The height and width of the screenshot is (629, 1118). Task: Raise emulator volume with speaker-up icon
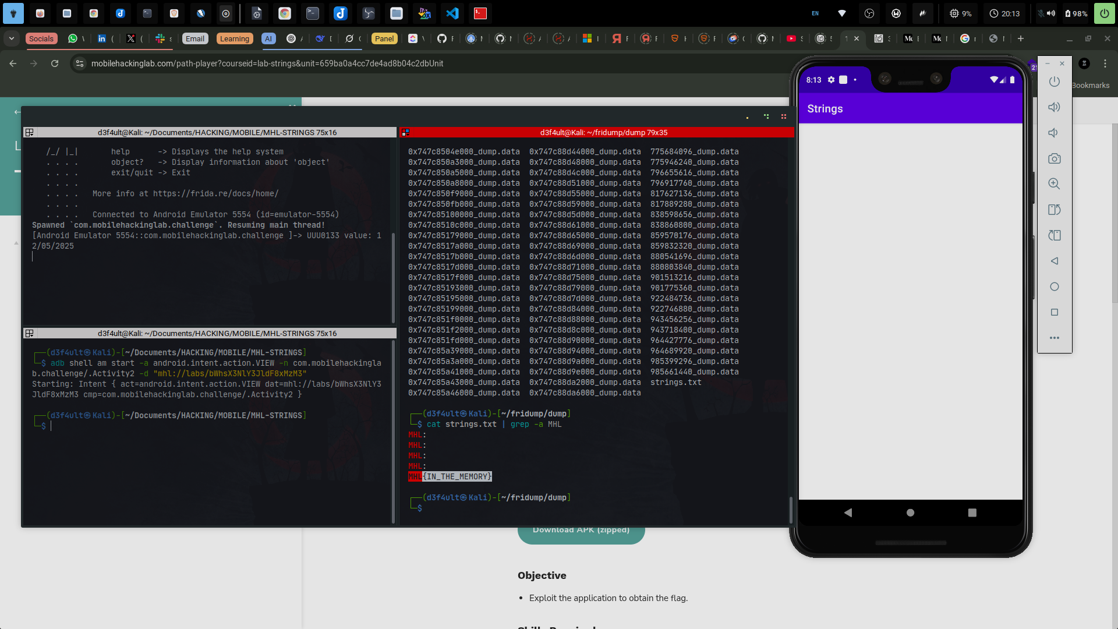point(1054,107)
